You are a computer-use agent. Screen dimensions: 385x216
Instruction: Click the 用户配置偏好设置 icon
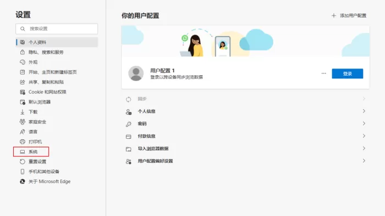tap(128, 161)
